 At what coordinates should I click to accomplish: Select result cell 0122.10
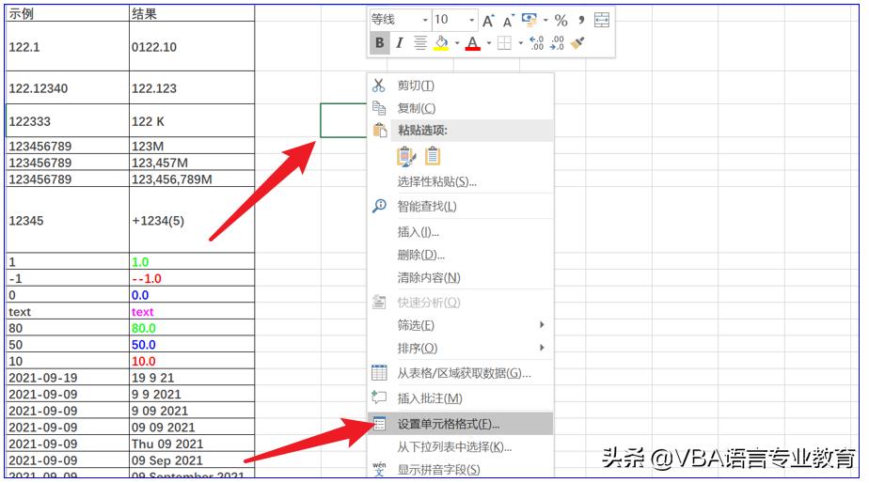192,47
